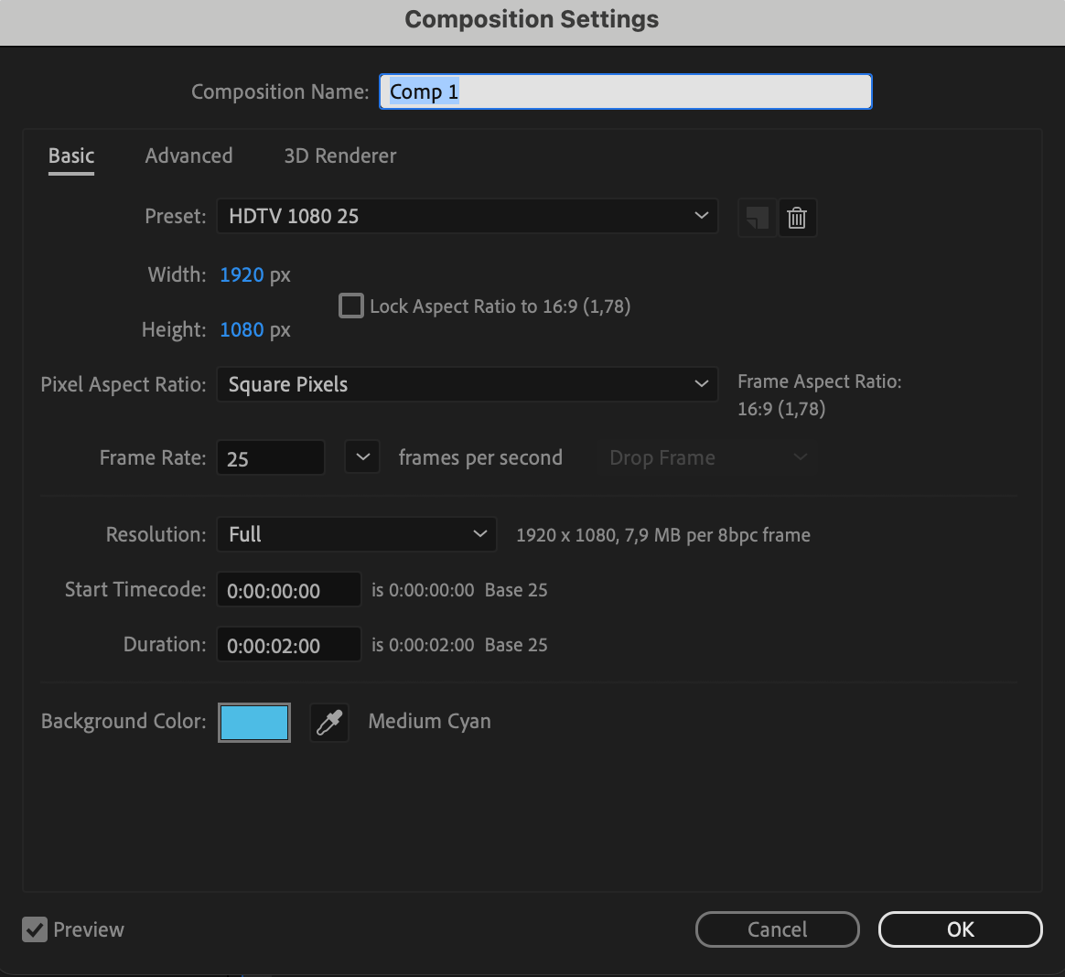Click the Frame Rate input field
The width and height of the screenshot is (1065, 977).
pyautogui.click(x=270, y=458)
